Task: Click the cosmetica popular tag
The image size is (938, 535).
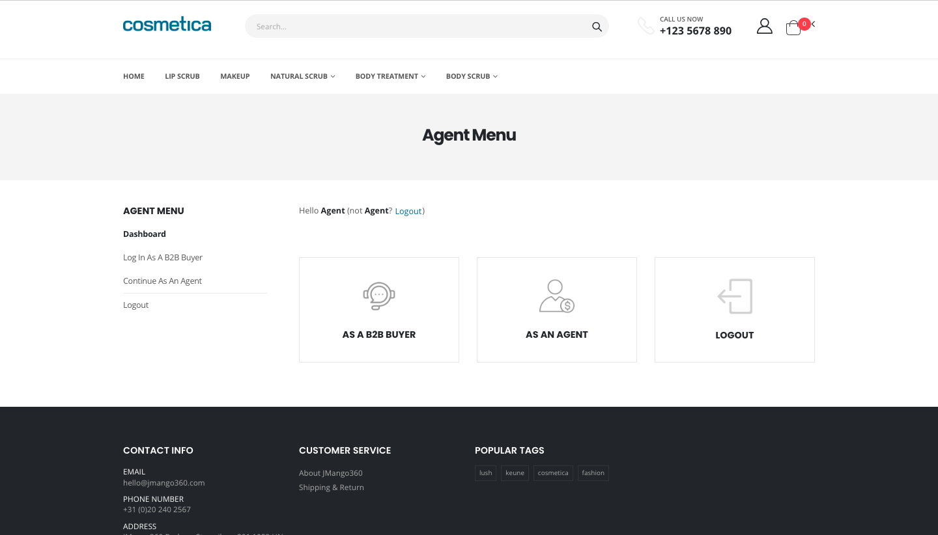Action: 553,473
